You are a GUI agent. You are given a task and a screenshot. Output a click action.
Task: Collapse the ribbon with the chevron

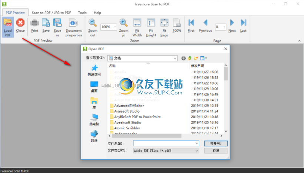point(299,41)
